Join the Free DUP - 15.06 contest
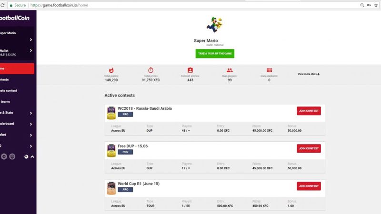 pos(309,148)
